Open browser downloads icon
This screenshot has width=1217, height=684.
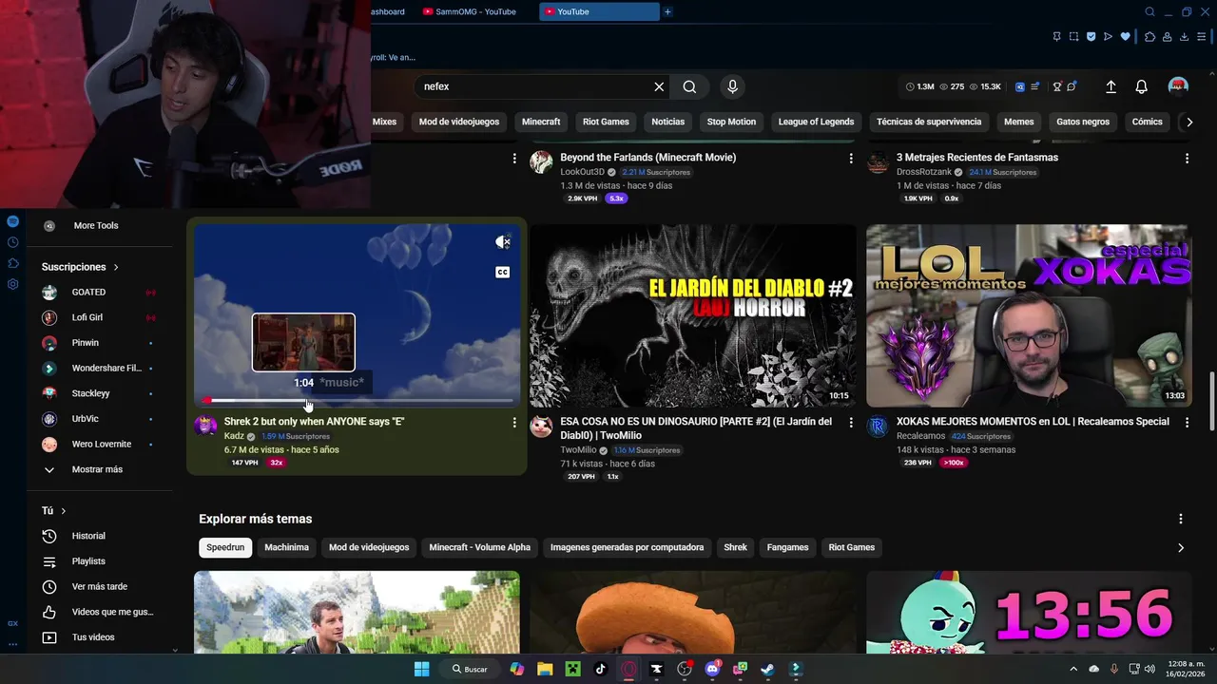tap(1184, 37)
